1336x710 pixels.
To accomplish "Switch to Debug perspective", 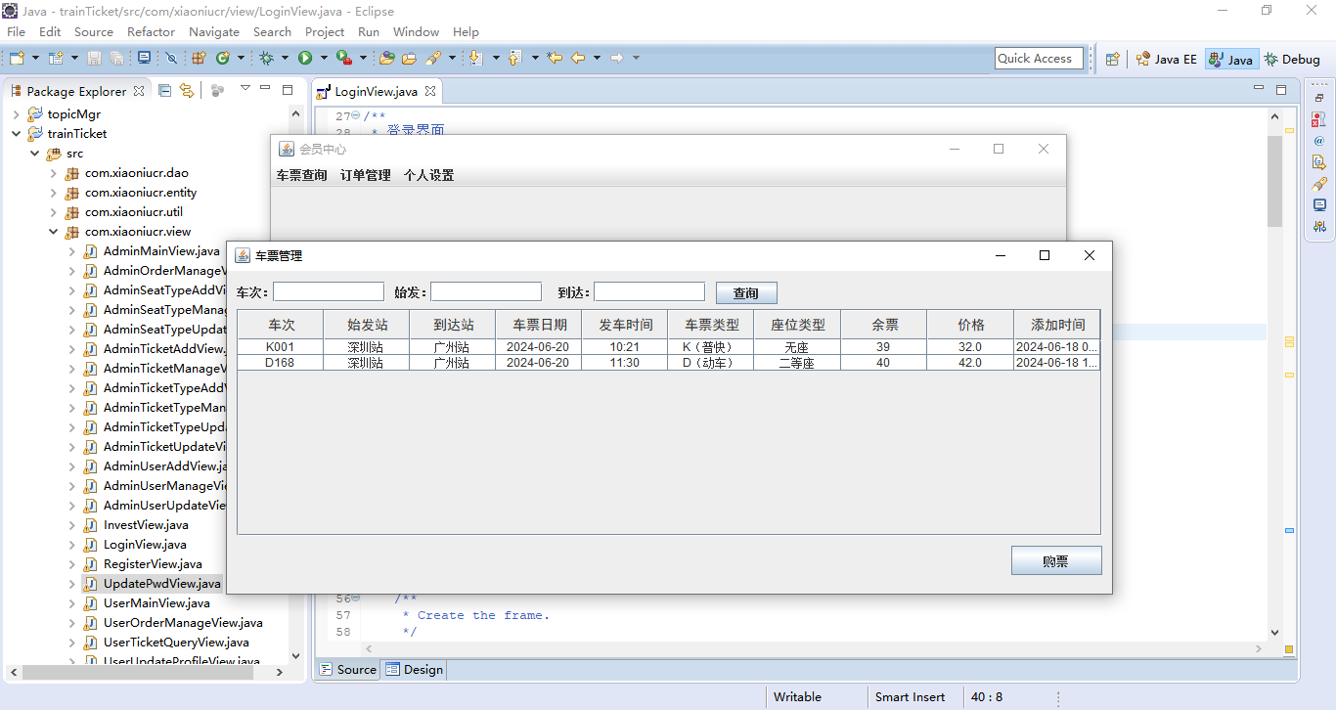I will (x=1292, y=59).
